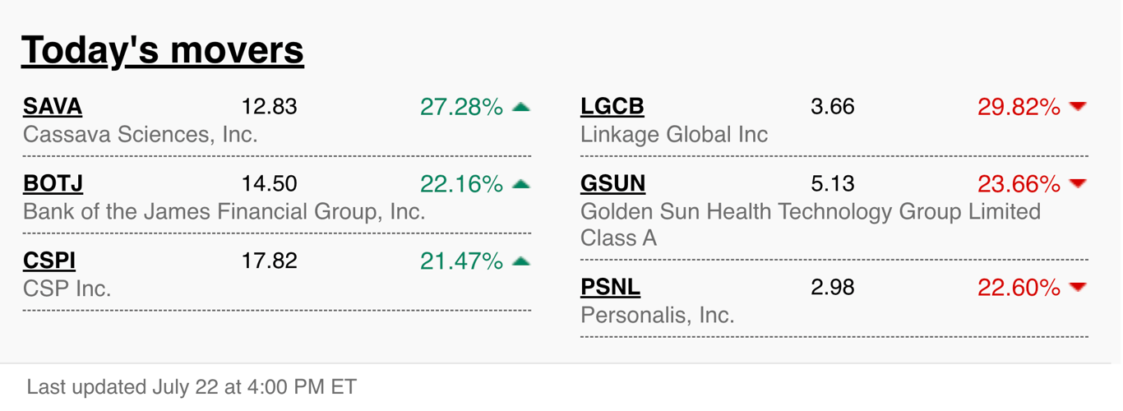Select Bank of the James Financial Group name

(224, 212)
